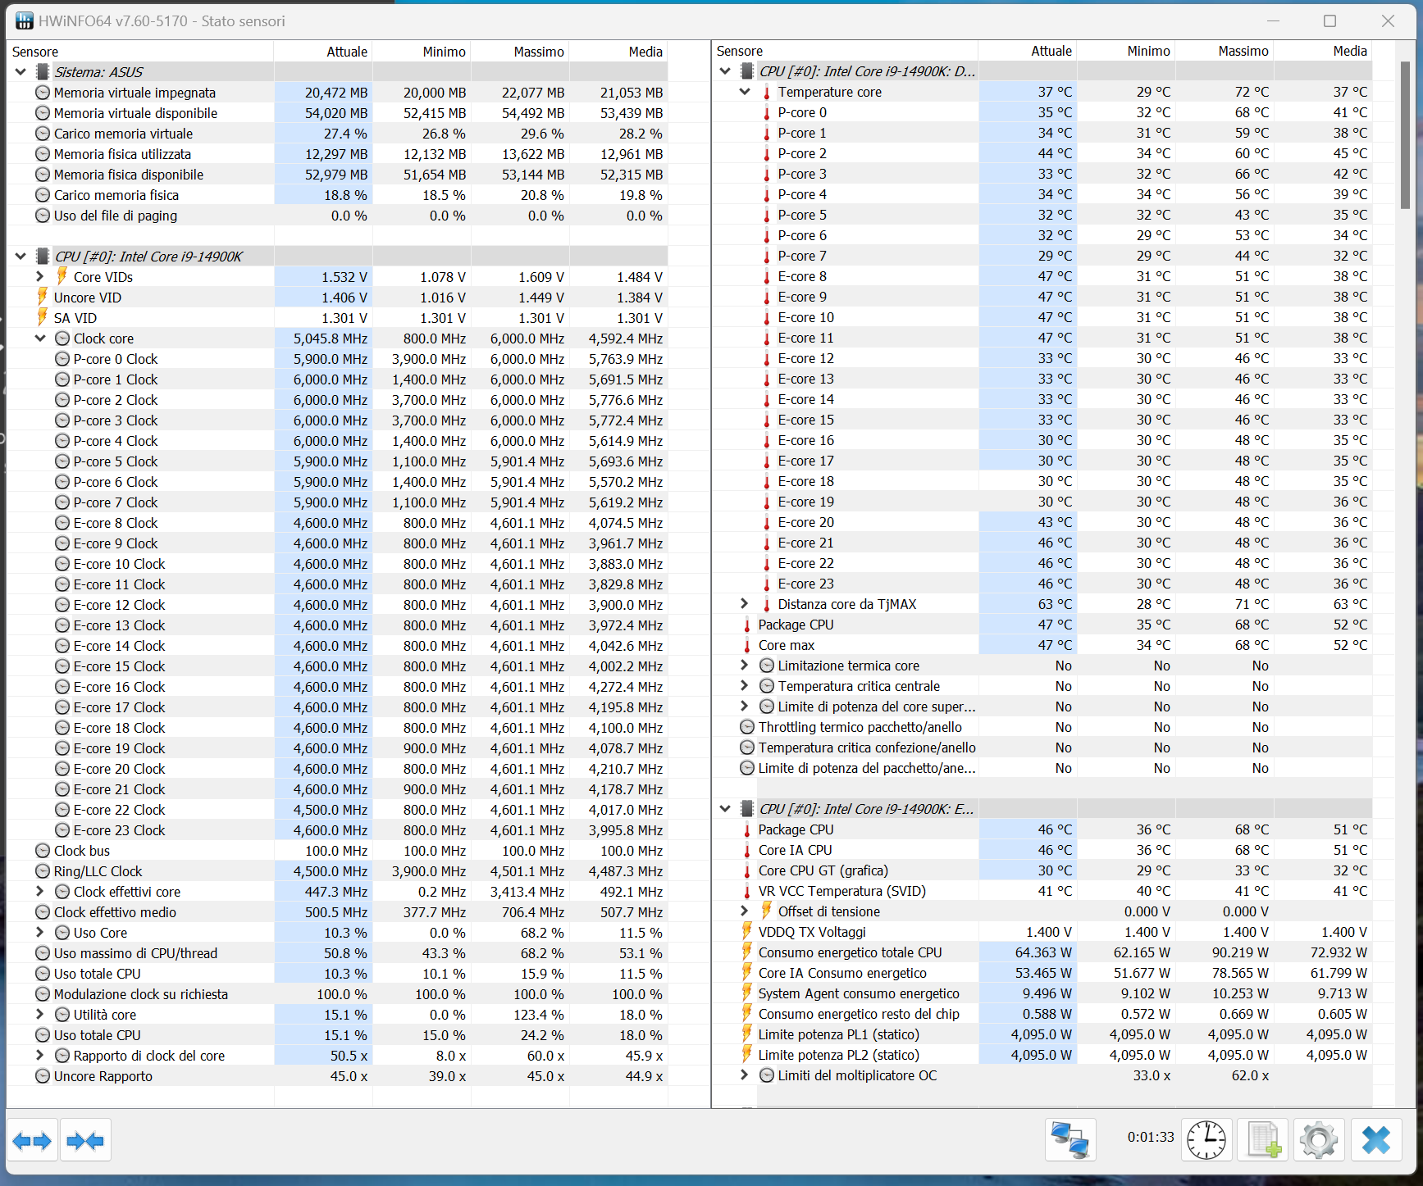Click the lightning icon beside SA VID

[43, 317]
